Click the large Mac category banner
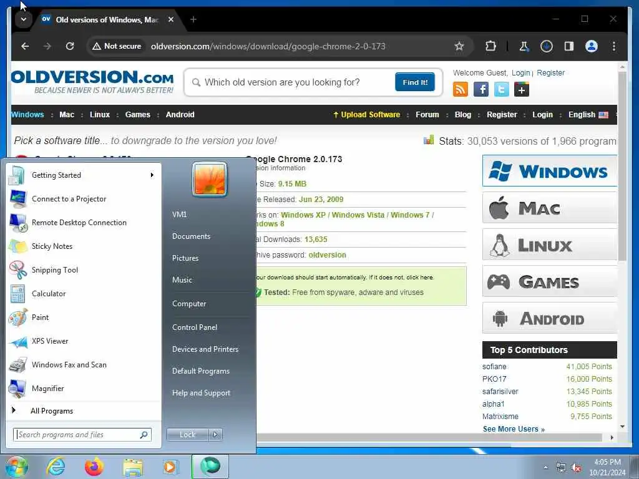 click(550, 208)
